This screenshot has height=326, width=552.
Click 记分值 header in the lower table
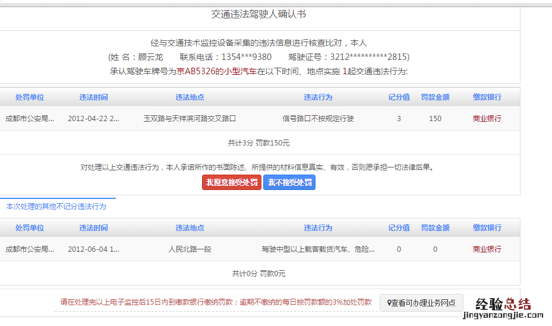[399, 228]
